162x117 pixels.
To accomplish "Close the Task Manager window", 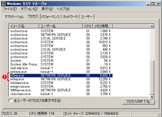I will [x=158, y=4].
